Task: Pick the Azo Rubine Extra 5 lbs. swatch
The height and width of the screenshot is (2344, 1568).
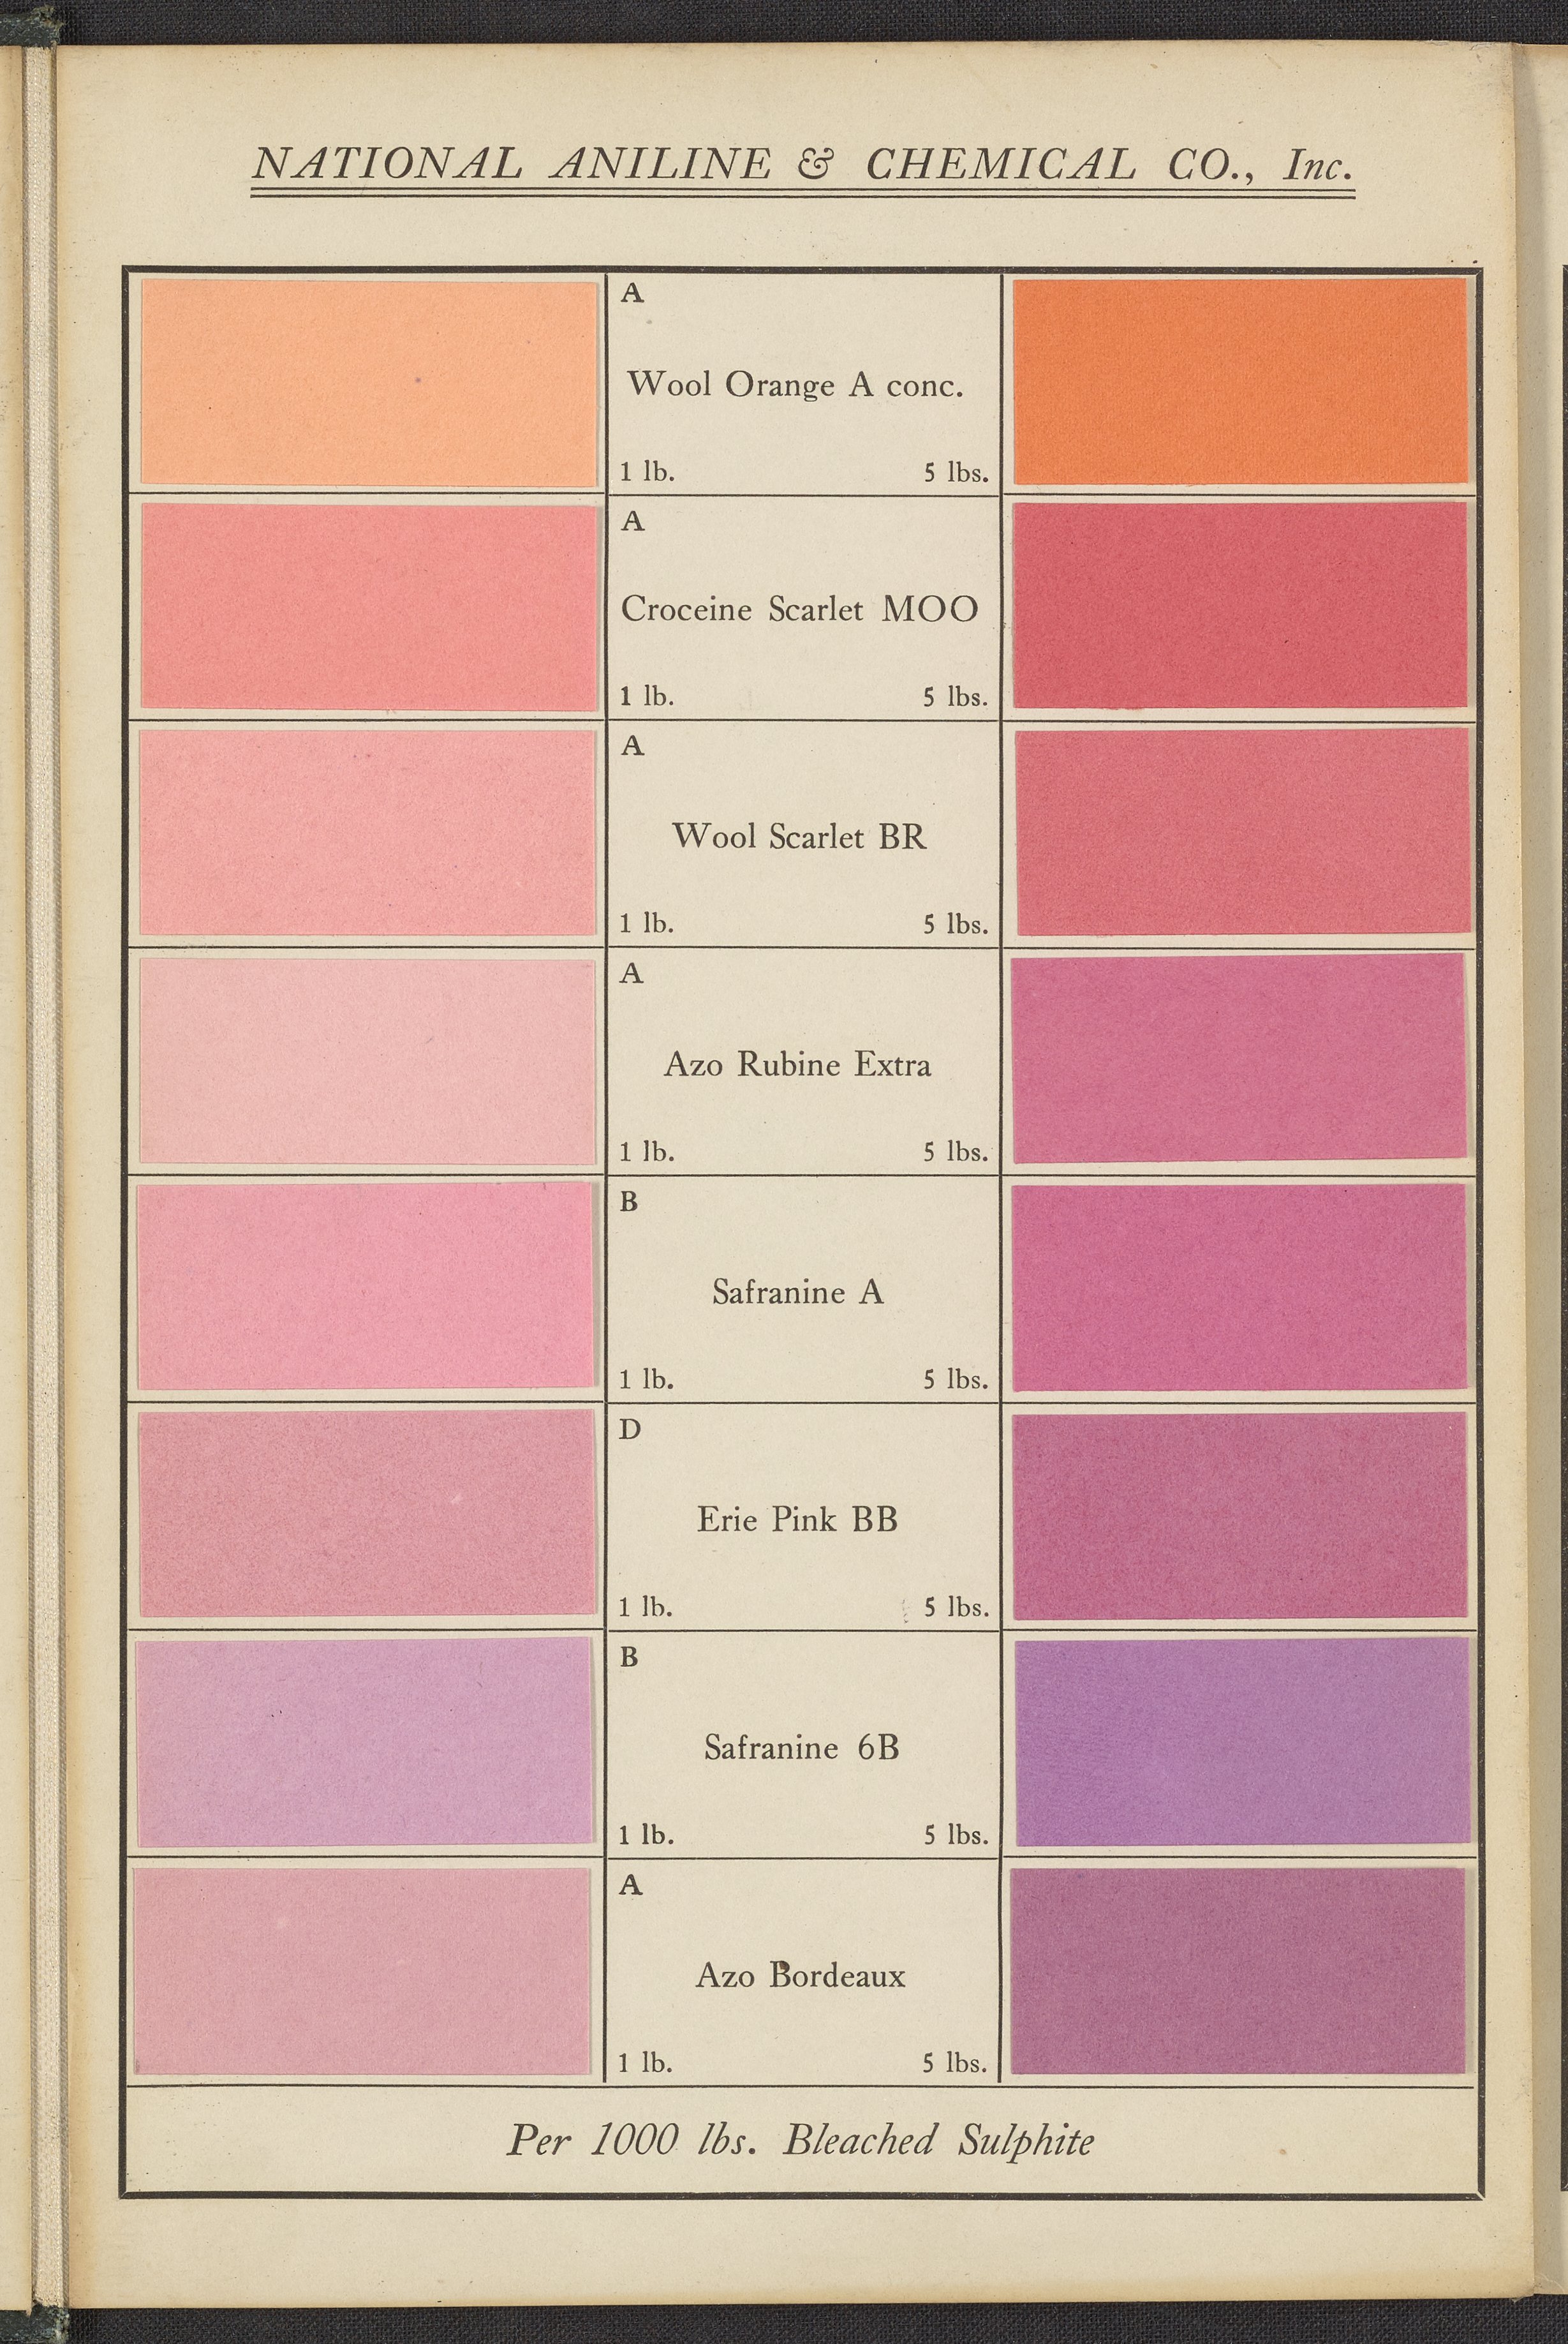Action: coord(1239,1059)
